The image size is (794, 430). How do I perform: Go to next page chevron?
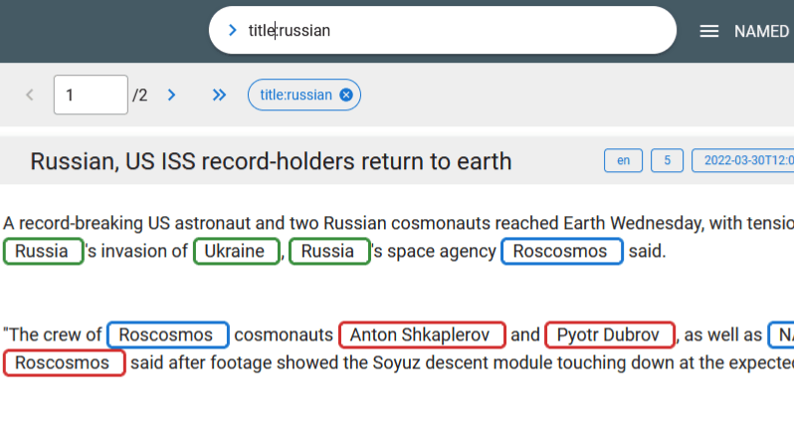tap(171, 96)
